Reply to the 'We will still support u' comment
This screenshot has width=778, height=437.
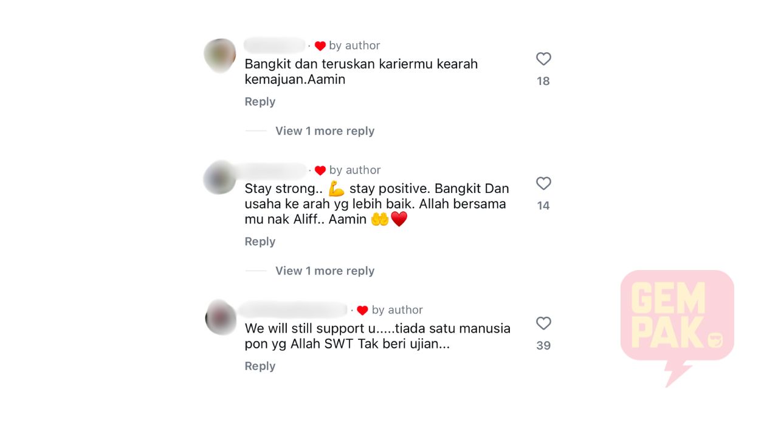(260, 366)
